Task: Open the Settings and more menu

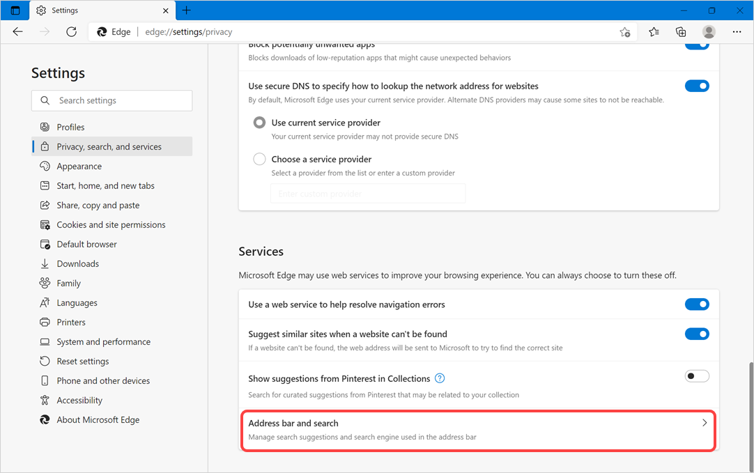Action: click(x=737, y=32)
